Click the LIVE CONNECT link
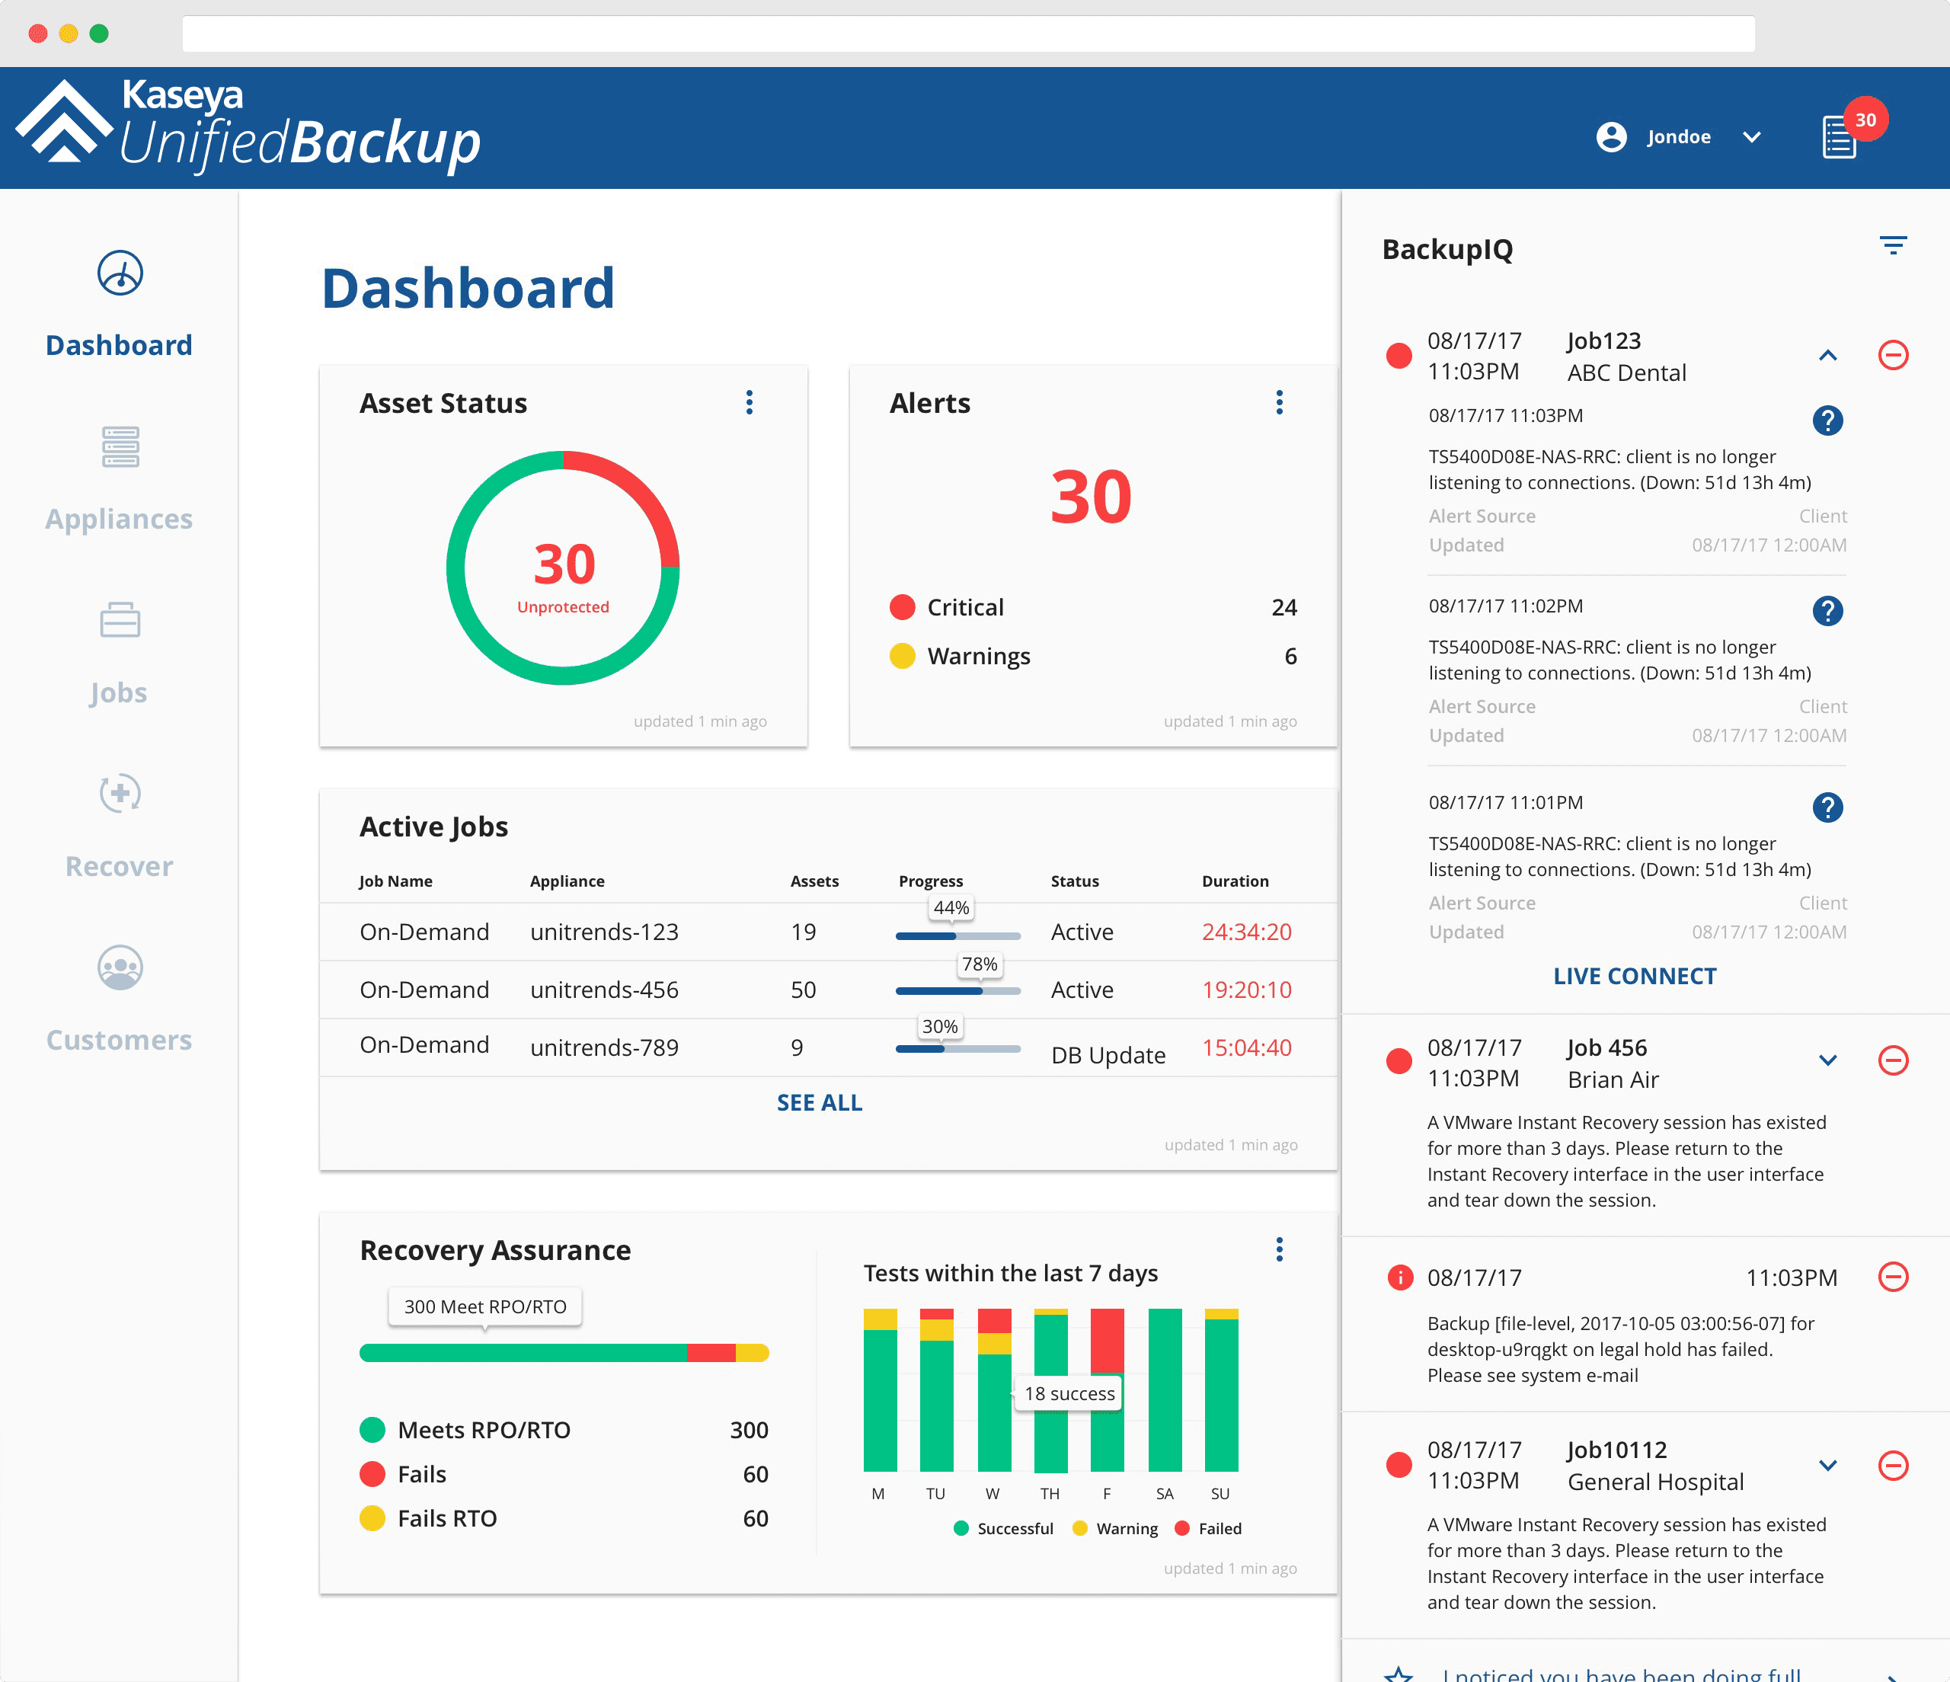Viewport: 1950px width, 1682px height. click(1635, 976)
